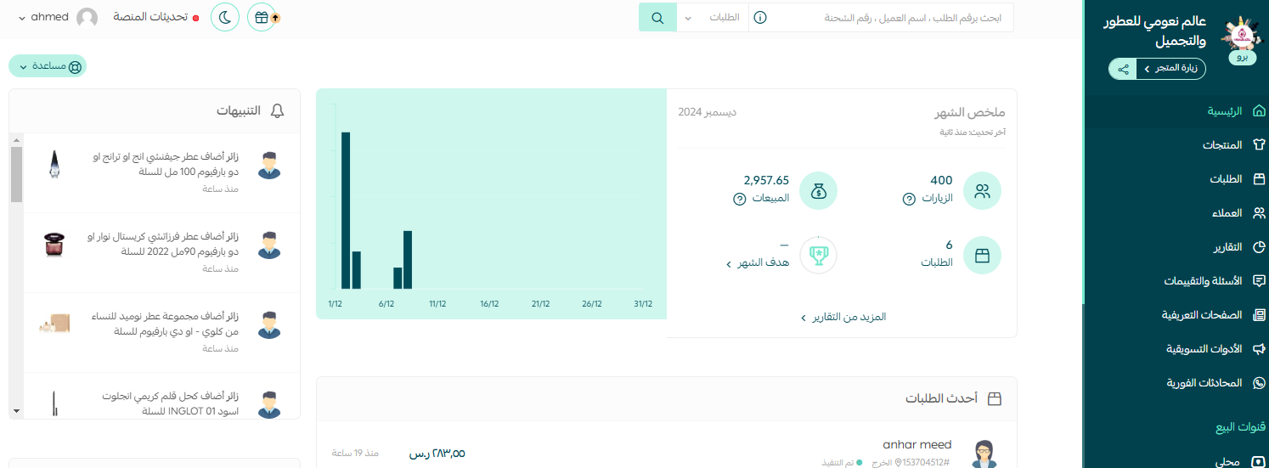Click the الطلبات box icon in summary
This screenshot has height=468, width=1269.
983,255
